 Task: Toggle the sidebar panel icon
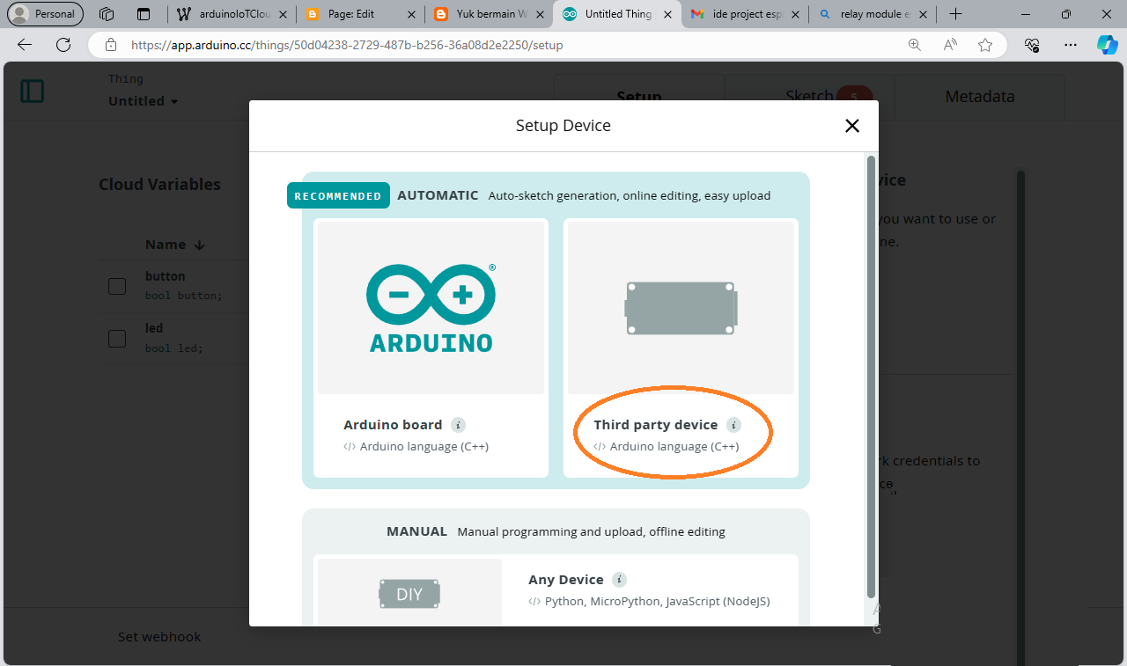33,91
